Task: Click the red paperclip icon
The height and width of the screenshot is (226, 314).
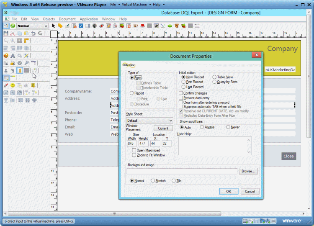Action: 6,85
